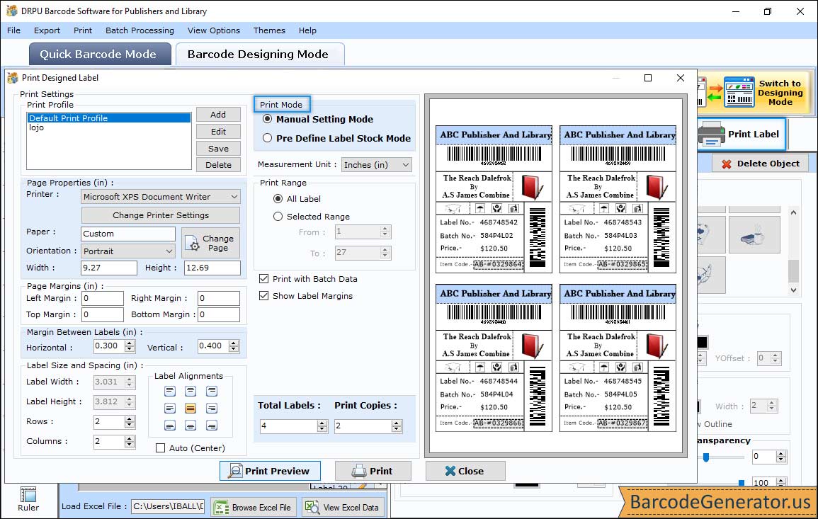Click the top-right label alignment icon

212,391
